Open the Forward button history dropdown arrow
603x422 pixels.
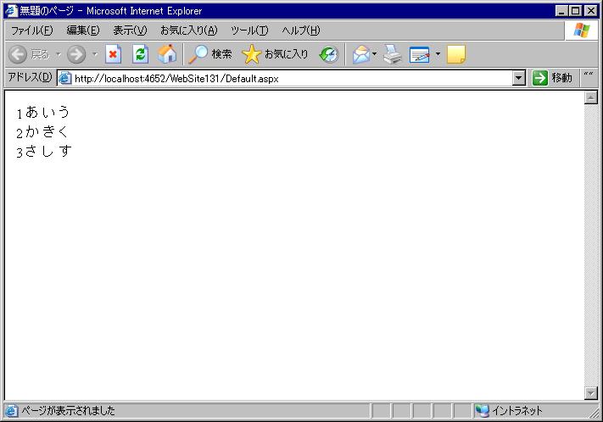click(x=95, y=54)
